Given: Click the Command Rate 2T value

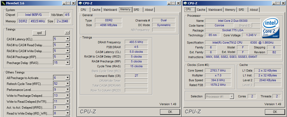Looking at the screenshot, I should coord(136,76).
